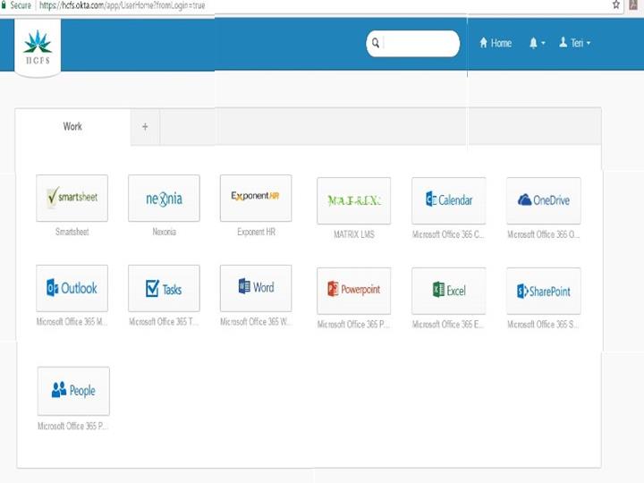Focus the app search field

(419, 43)
